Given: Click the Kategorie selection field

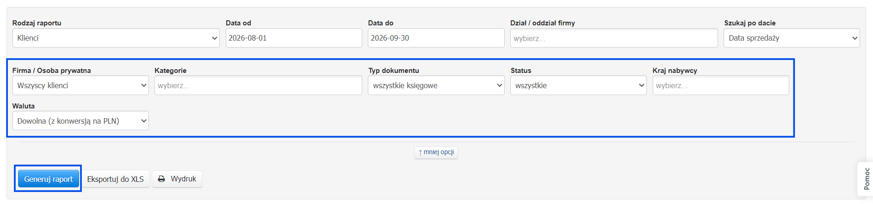Looking at the screenshot, I should (258, 85).
